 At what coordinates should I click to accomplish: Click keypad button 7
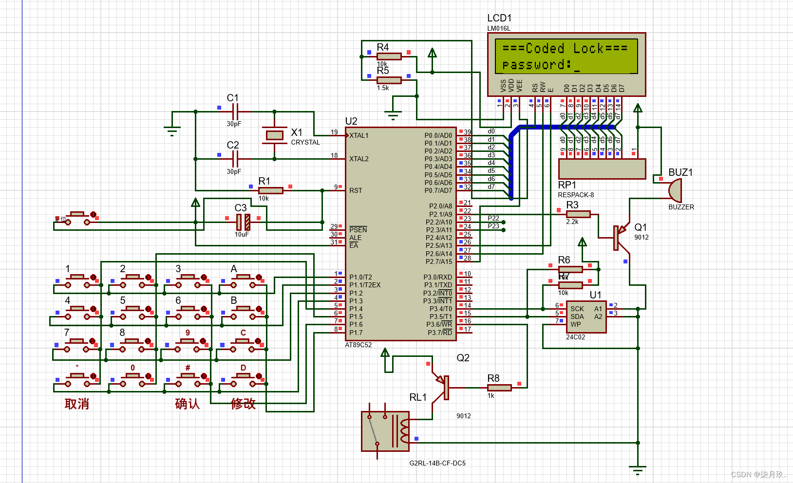(x=76, y=345)
